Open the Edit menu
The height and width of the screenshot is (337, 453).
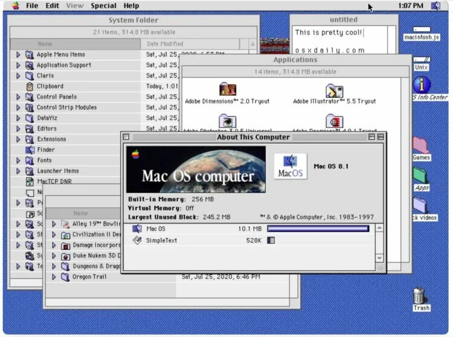pos(53,6)
